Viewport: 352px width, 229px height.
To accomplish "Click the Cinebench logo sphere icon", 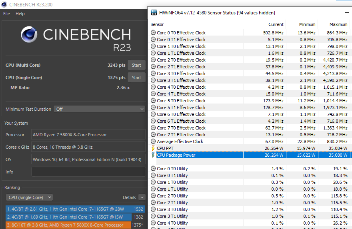I will tap(29, 34).
